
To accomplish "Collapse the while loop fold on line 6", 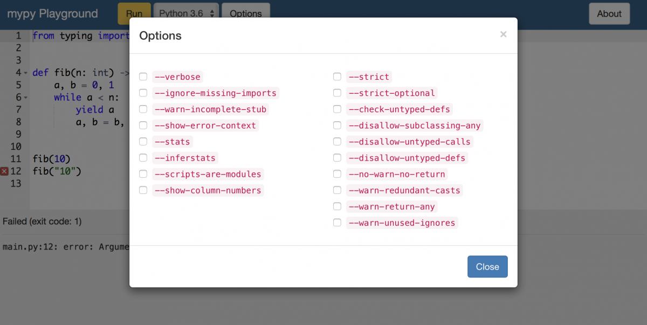I will [25, 98].
